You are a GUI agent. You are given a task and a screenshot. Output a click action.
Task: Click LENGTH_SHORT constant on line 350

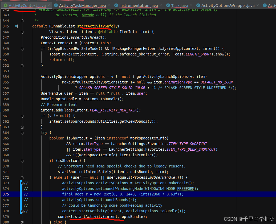tap(198, 54)
